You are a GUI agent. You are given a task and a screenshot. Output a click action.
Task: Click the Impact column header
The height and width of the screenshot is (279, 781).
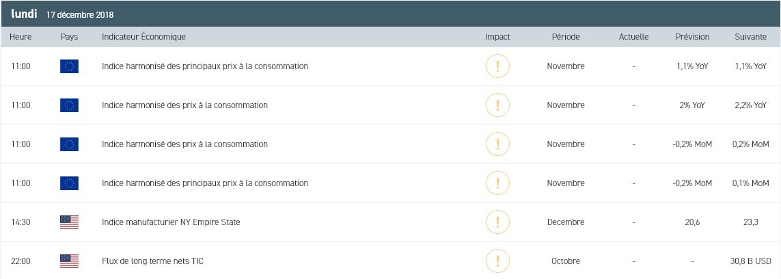pos(497,37)
